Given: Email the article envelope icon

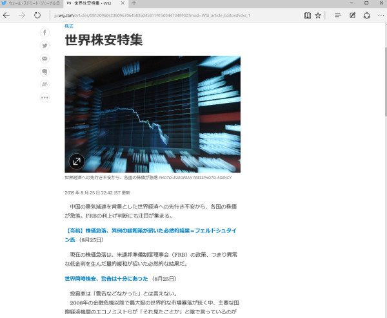Looking at the screenshot, I should click(45, 59).
